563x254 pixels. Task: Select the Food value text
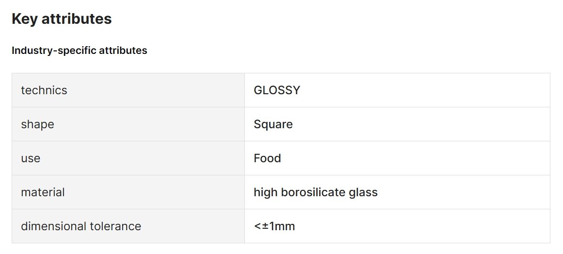[268, 158]
